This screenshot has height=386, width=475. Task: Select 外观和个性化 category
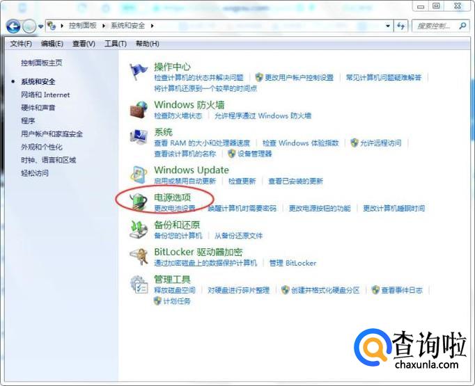(42, 147)
